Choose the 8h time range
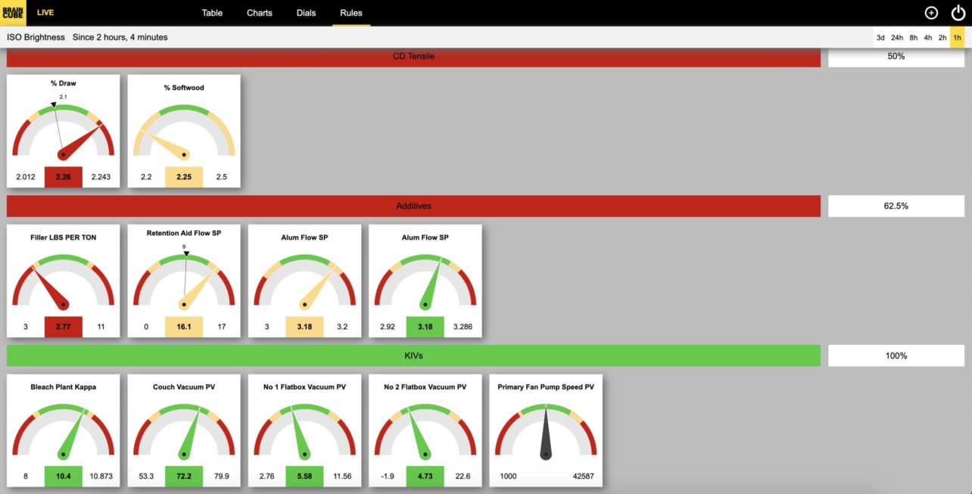Image resolution: width=972 pixels, height=494 pixels. pos(914,37)
